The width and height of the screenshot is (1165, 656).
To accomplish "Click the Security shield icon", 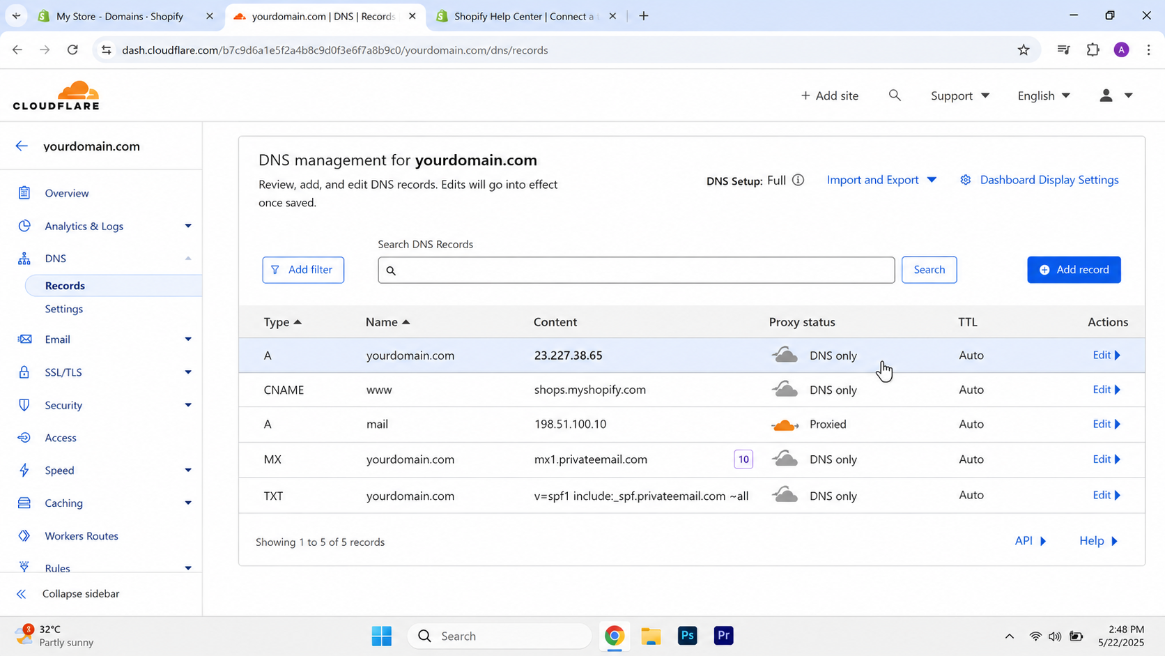I will click(x=24, y=405).
